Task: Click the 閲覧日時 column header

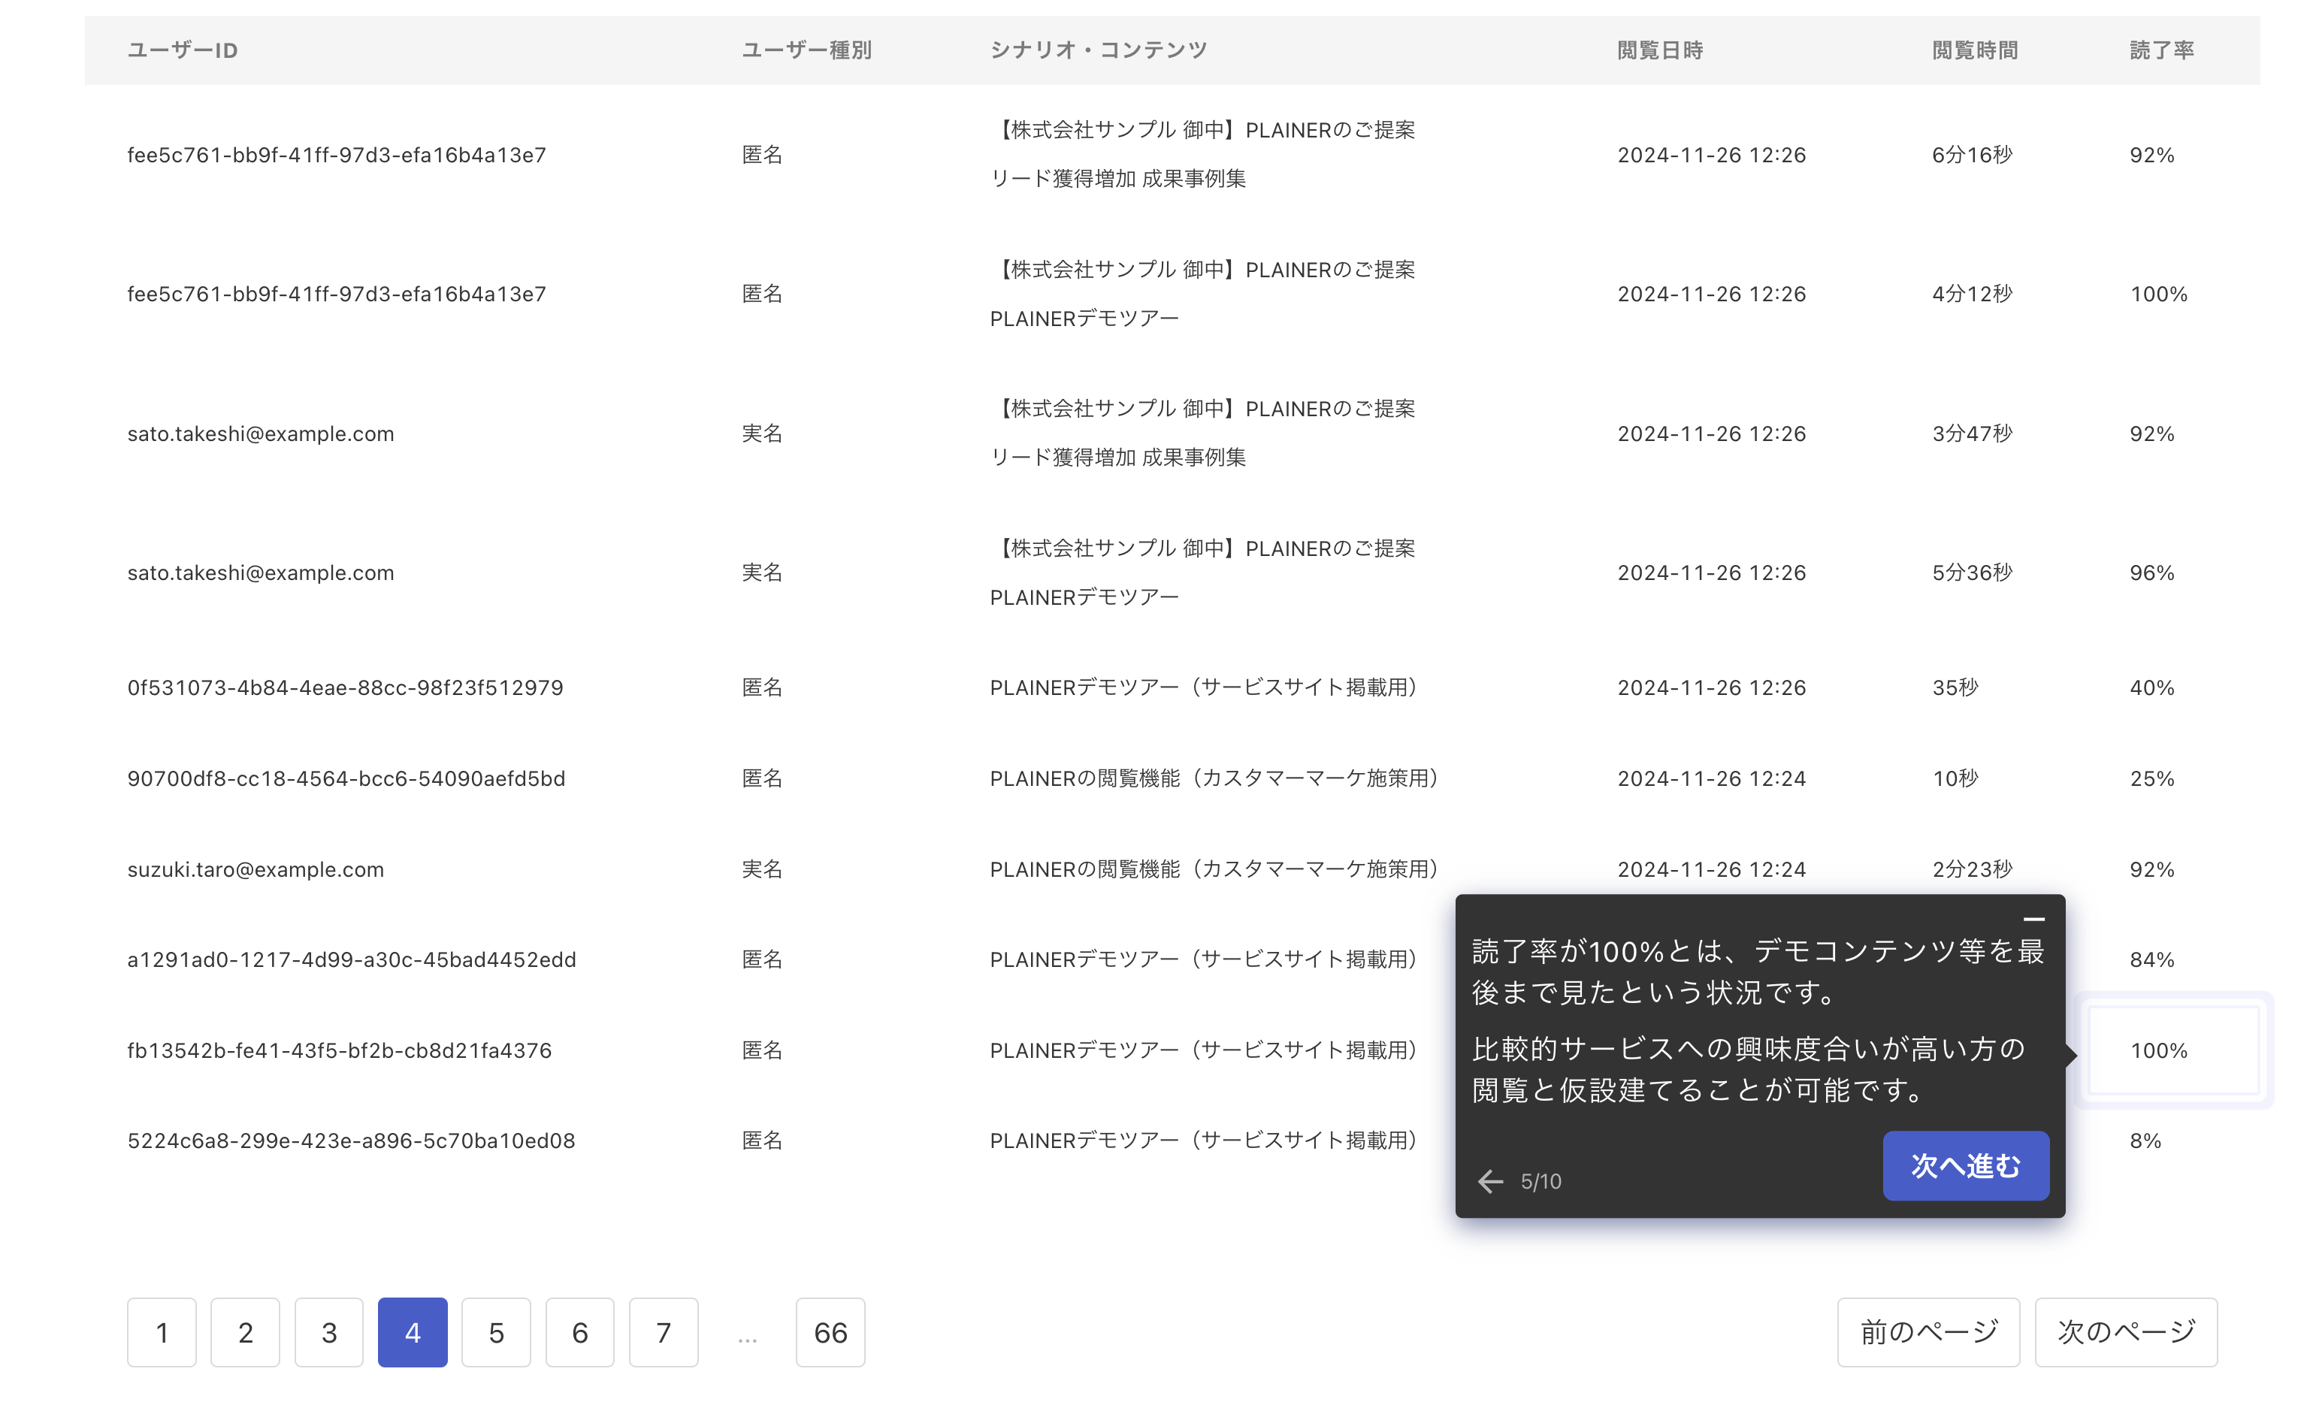Action: point(1660,50)
